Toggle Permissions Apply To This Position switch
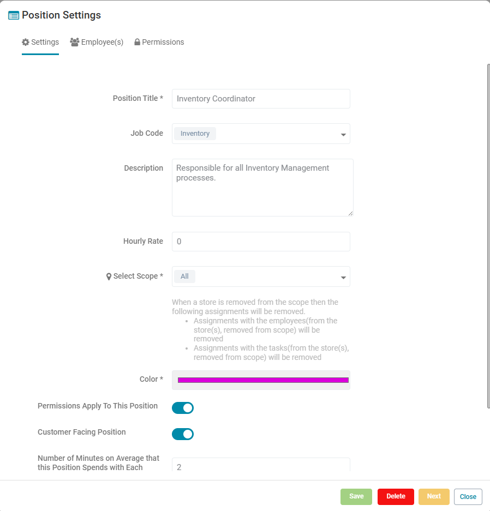490x511 pixels. click(x=183, y=408)
